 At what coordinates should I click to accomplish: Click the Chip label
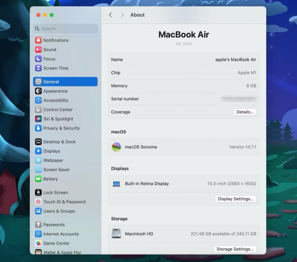pos(115,73)
